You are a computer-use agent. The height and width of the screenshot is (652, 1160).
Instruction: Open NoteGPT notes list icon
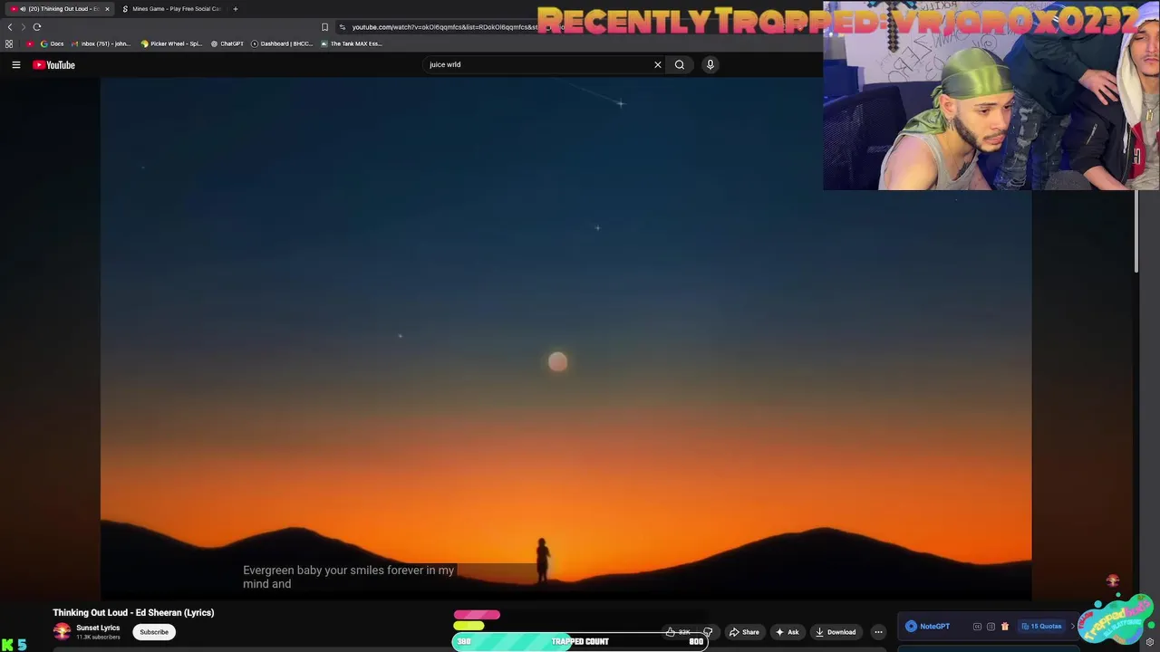991,627
